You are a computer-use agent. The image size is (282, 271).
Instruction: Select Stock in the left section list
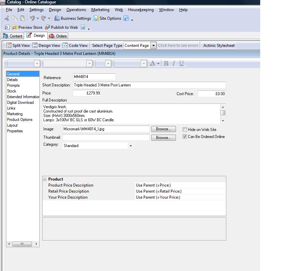12,91
